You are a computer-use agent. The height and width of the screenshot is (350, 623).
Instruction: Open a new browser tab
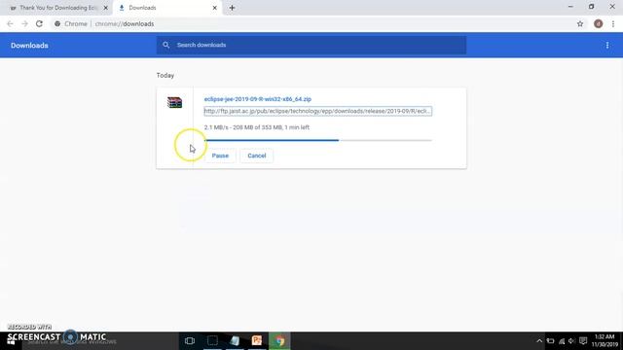coord(232,8)
